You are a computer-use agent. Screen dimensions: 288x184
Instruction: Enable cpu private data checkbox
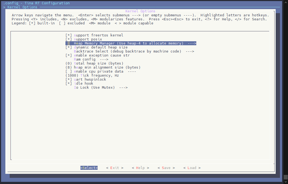coord(69,72)
